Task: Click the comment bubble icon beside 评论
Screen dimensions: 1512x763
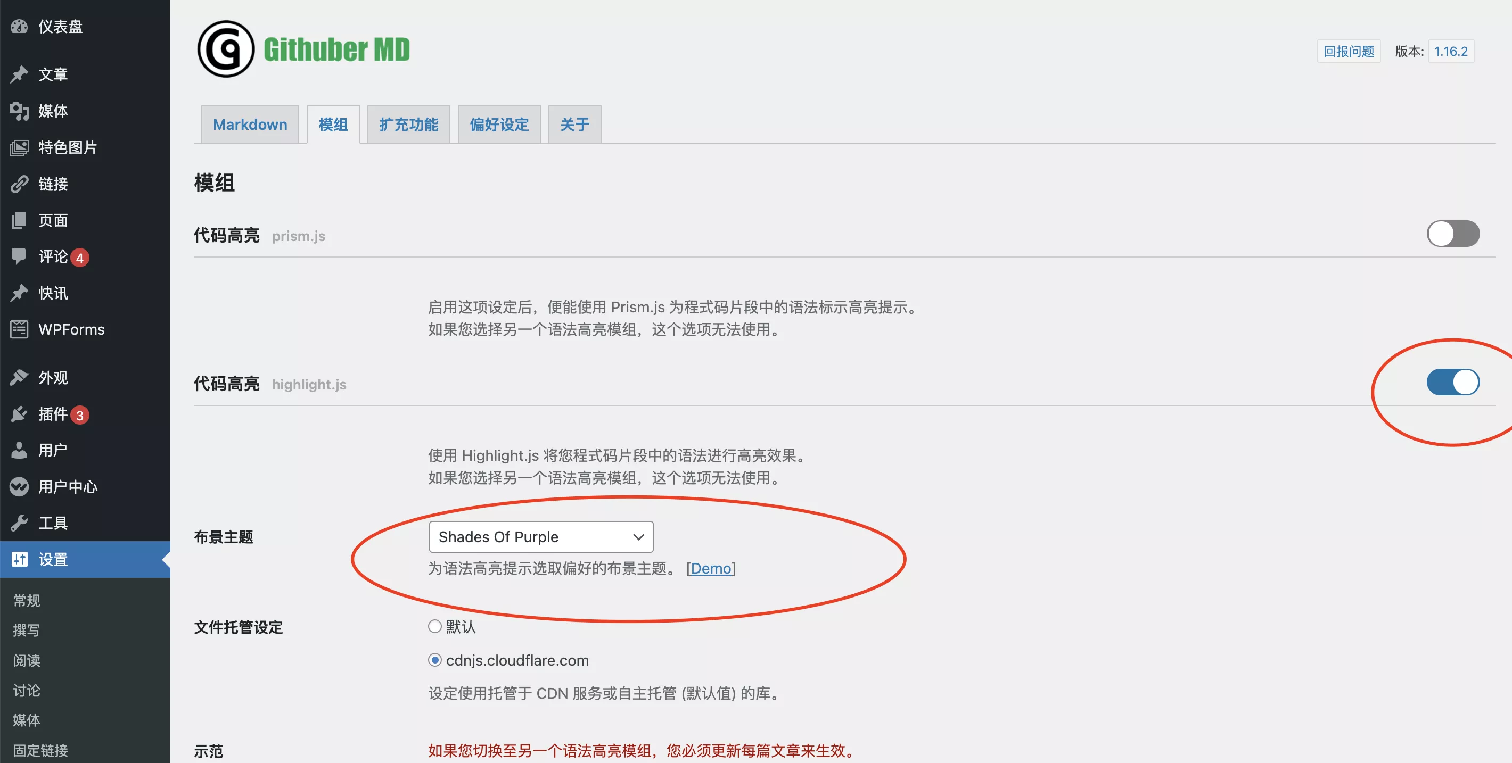Action: (19, 256)
